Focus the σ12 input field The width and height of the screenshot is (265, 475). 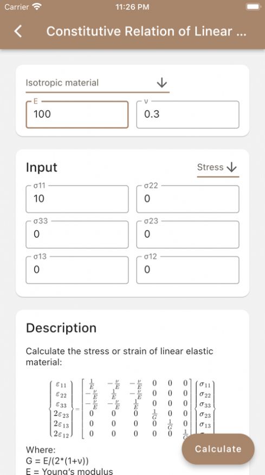pos(188,270)
